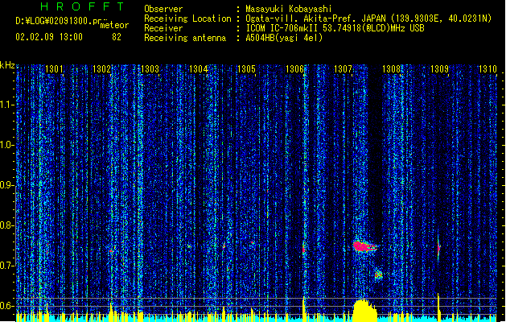This screenshot has width=506, height=322.
Task: Click the 0.6 kHz axis label
Action: click(x=7, y=306)
